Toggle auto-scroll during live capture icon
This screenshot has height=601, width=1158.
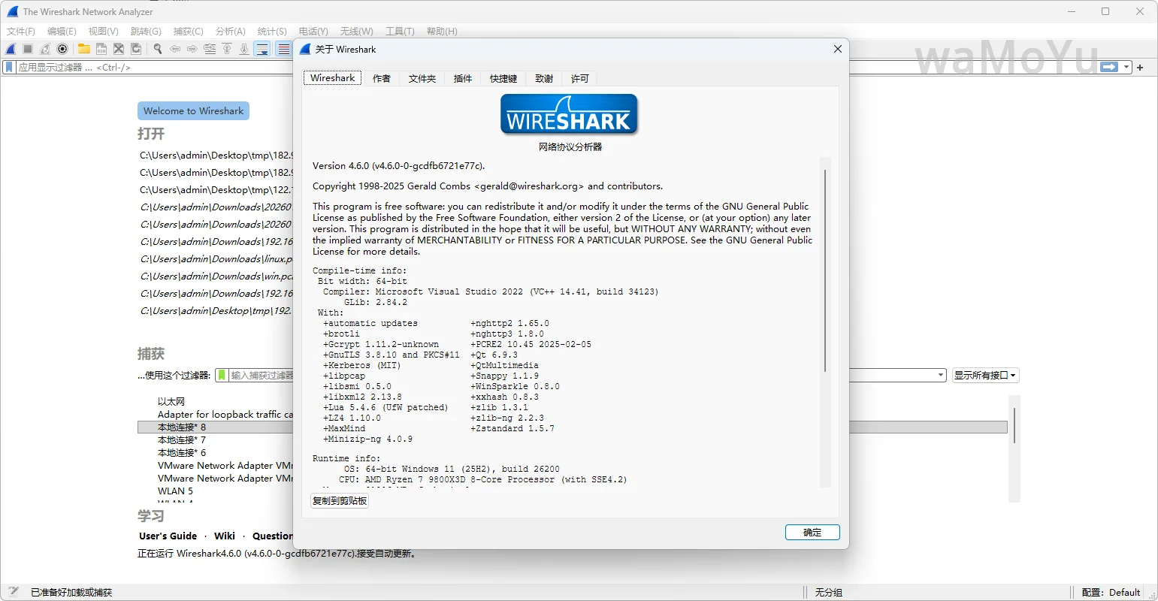262,49
